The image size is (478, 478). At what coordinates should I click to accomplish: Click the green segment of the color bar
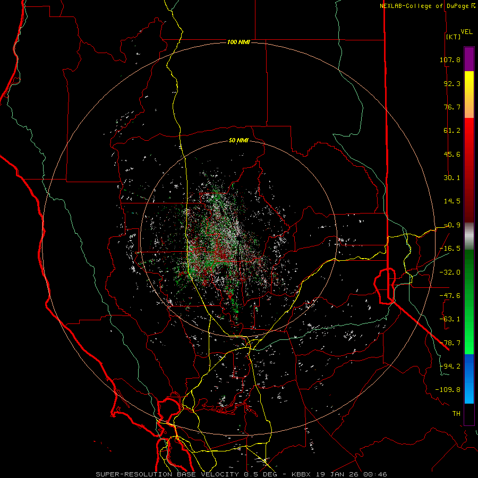469,302
